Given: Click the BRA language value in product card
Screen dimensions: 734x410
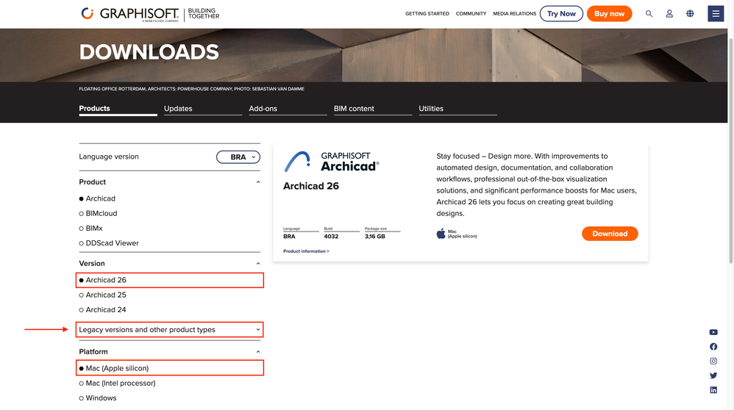Looking at the screenshot, I should (289, 237).
